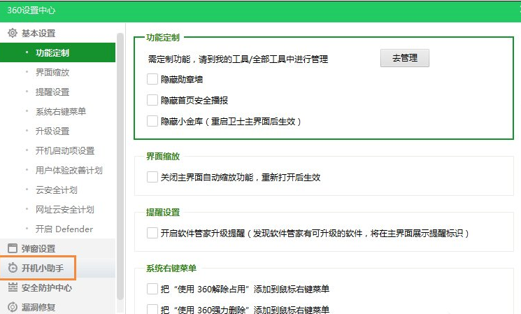Click the wall icon beside 安全防护中心
521x314 pixels.
[x=13, y=287]
